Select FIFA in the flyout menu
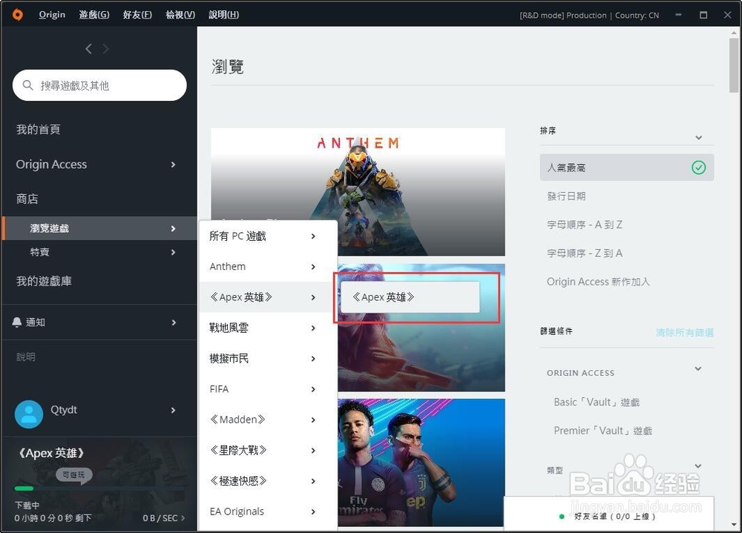 268,389
